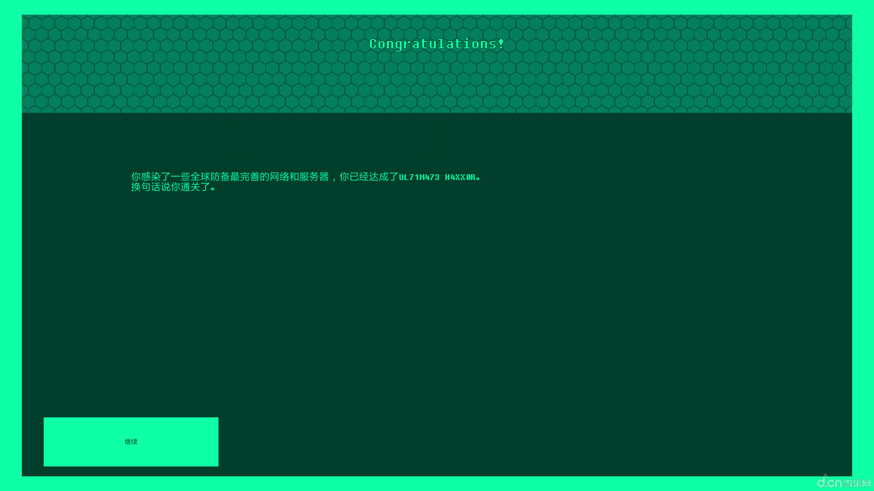The image size is (874, 491).
Task: Click the 继续 button to continue
Action: 131,441
